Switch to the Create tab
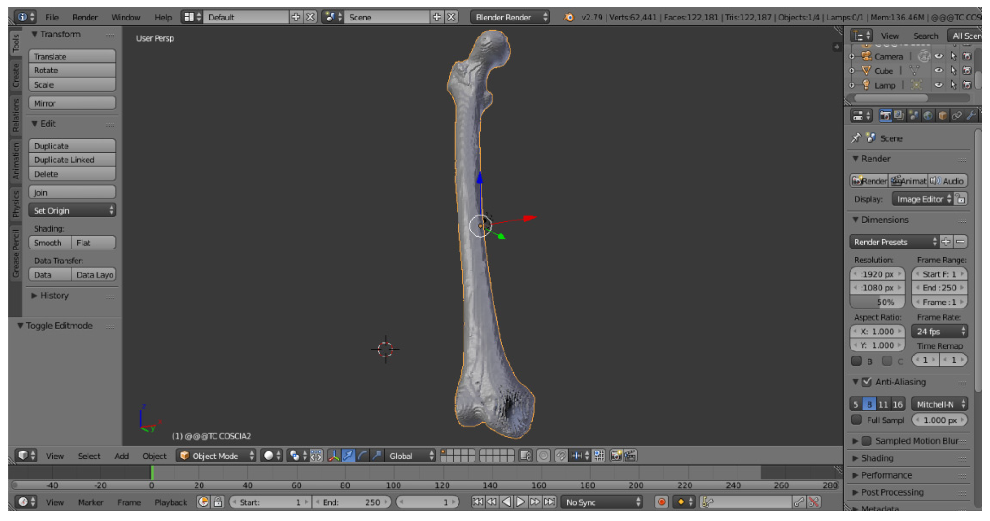 [x=16, y=76]
